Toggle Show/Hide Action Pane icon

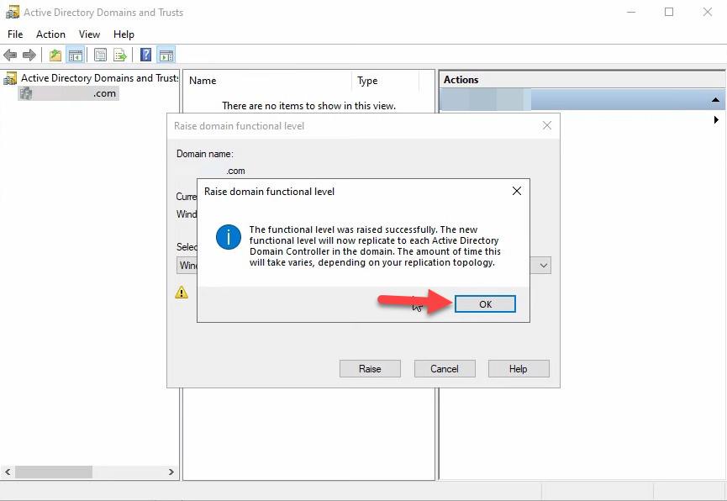click(x=166, y=55)
